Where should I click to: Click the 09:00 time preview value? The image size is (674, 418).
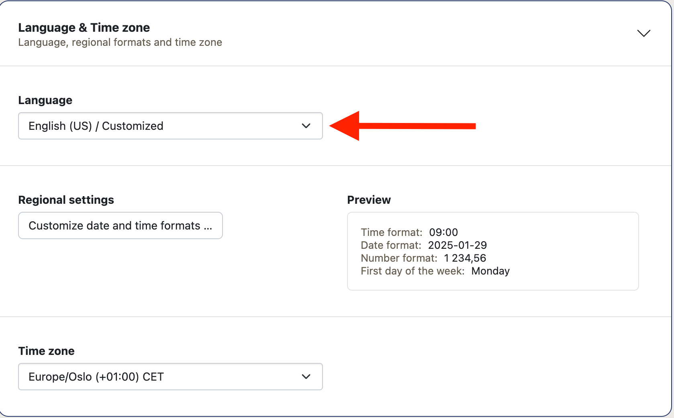443,232
